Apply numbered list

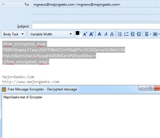[126, 34]
